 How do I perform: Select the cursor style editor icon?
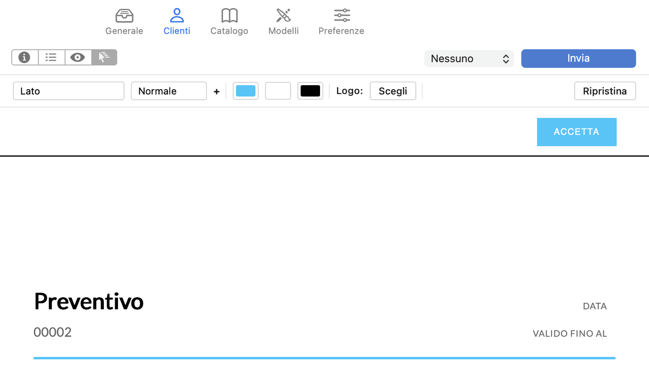[104, 58]
